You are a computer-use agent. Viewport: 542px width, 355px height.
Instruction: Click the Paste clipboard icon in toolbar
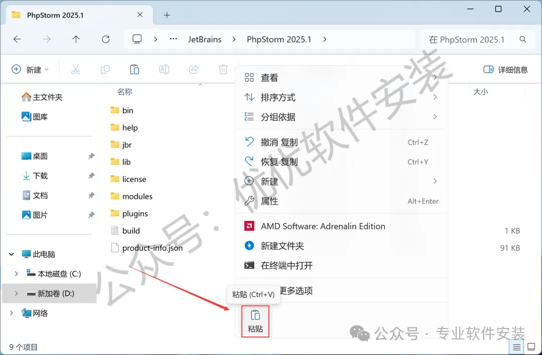click(134, 70)
